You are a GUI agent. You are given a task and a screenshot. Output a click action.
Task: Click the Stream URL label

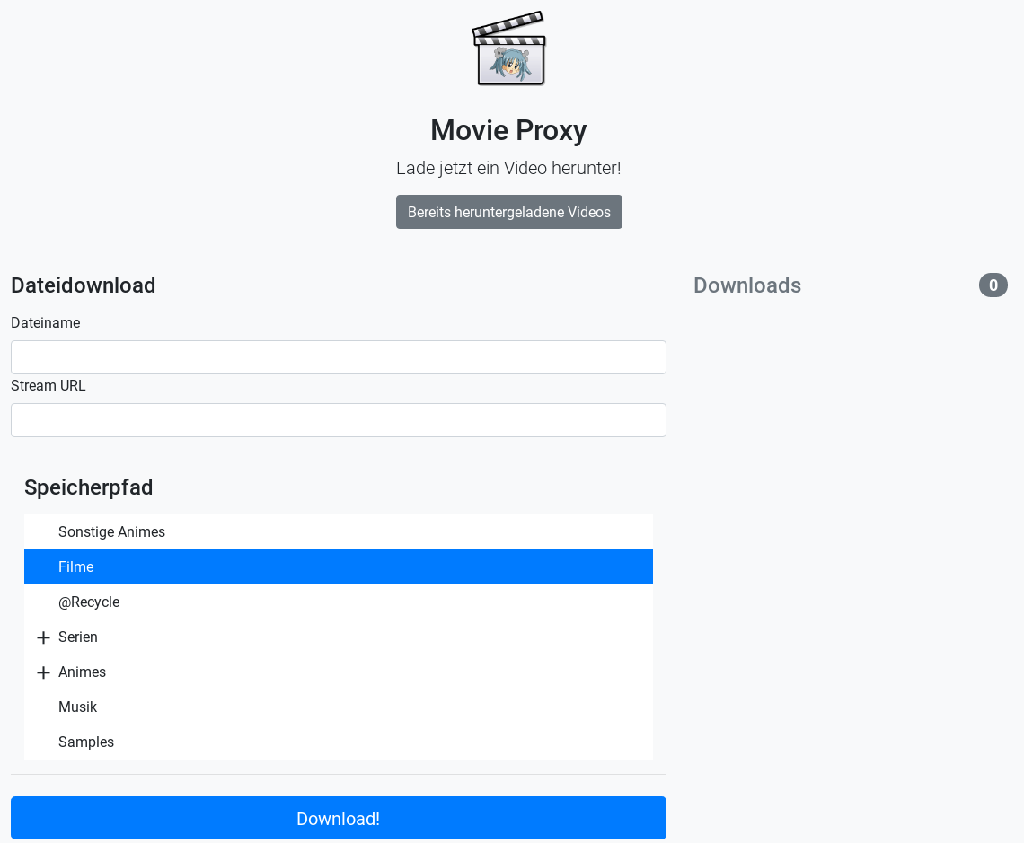(x=49, y=386)
